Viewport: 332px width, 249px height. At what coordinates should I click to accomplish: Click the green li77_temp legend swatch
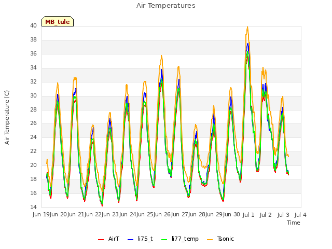tap(164, 240)
